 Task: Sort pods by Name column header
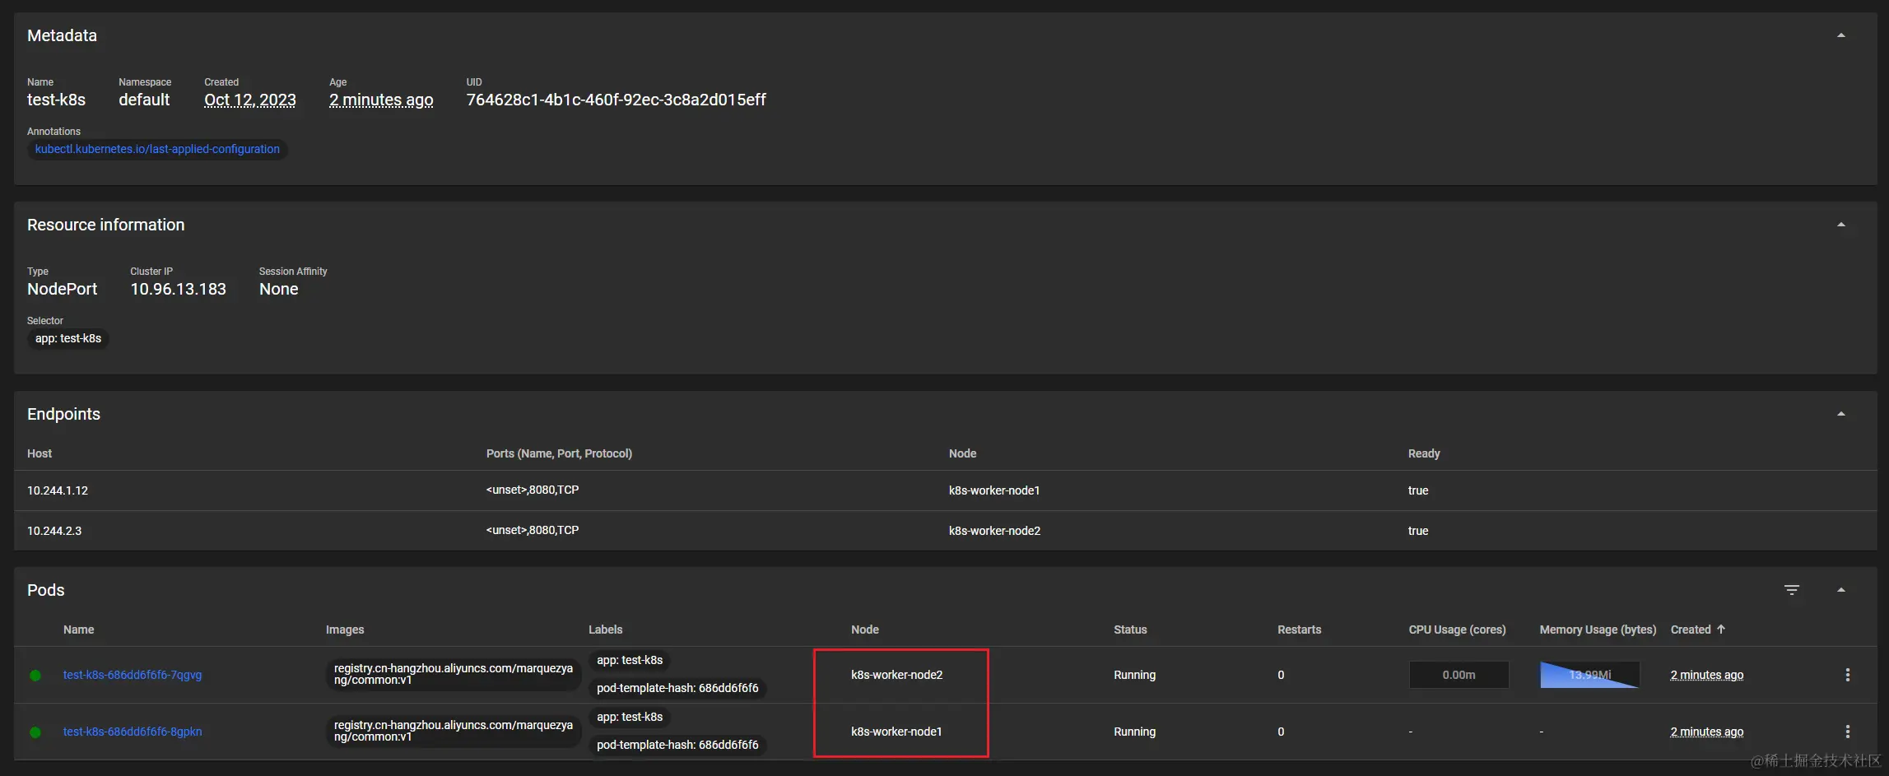tap(79, 630)
